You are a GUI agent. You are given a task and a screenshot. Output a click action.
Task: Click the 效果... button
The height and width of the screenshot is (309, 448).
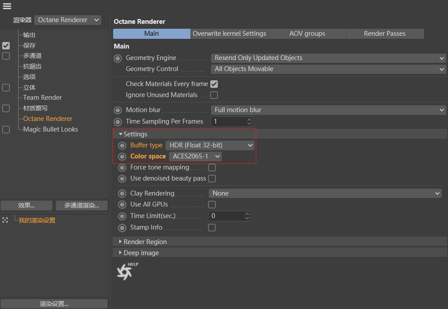click(27, 205)
